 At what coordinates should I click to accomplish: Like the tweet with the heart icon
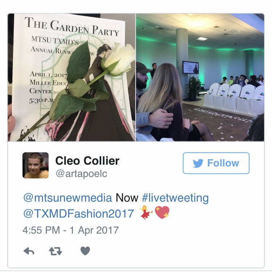tap(85, 251)
